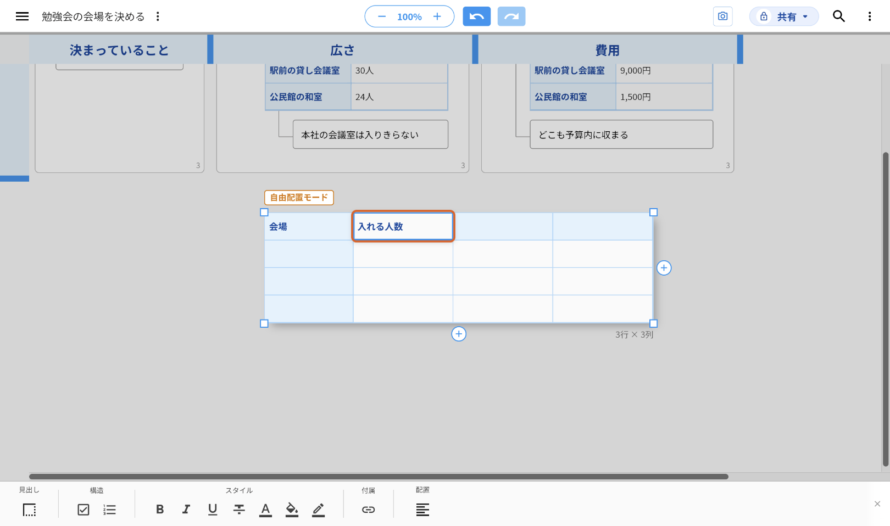Open the top-right overflow menu

(x=870, y=16)
